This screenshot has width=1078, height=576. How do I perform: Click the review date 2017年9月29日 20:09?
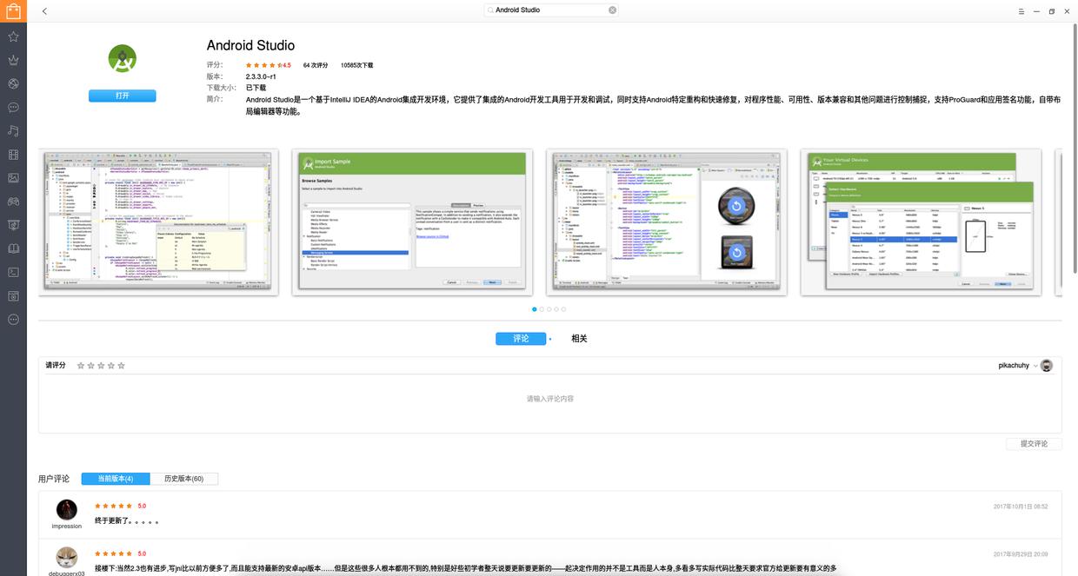(x=1021, y=554)
